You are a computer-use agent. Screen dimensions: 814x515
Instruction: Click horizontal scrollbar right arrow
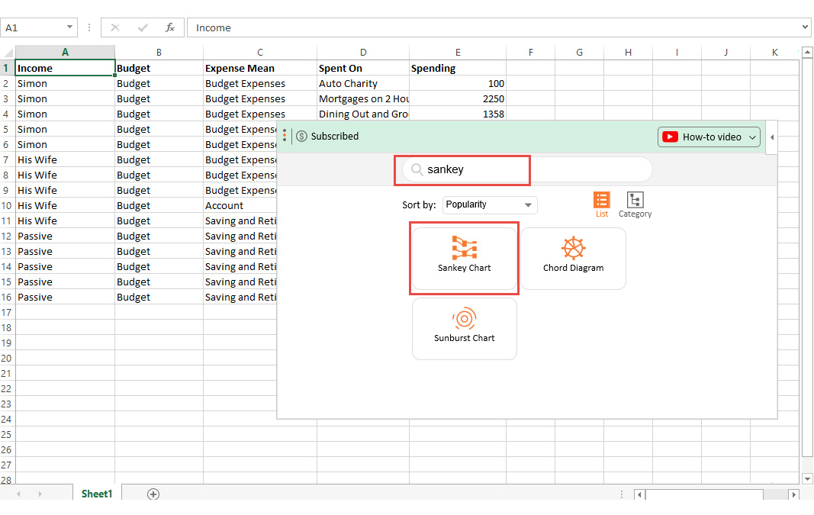click(793, 494)
